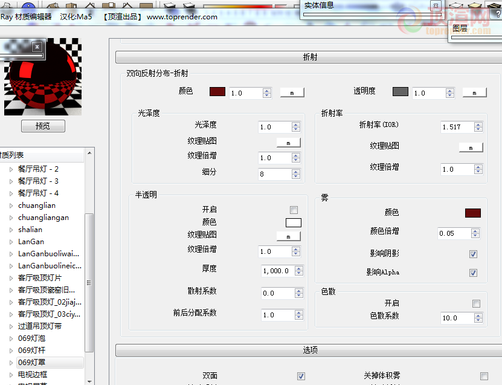Collapse the 选项 section header
The height and width of the screenshot is (385, 502).
(309, 350)
